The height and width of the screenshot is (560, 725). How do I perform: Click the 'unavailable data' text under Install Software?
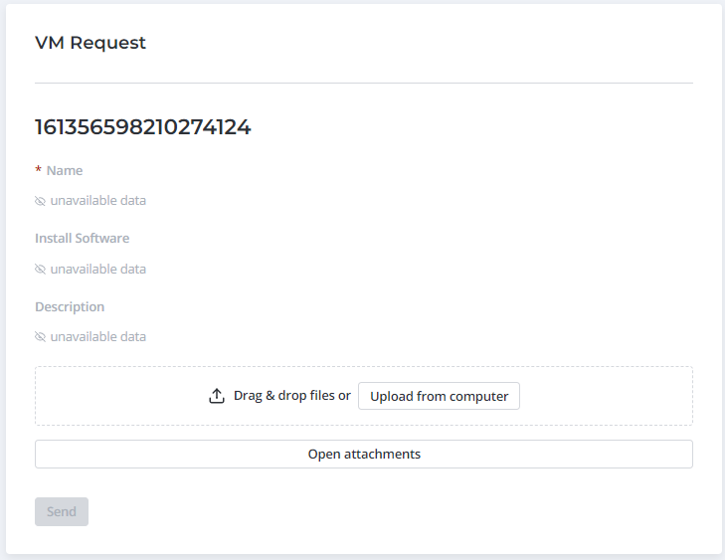tap(97, 270)
